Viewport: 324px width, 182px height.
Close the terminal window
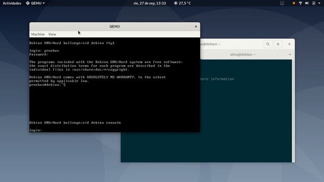click(289, 44)
